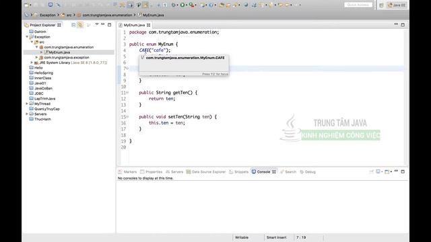Click the setTen method name in code

click(x=175, y=117)
